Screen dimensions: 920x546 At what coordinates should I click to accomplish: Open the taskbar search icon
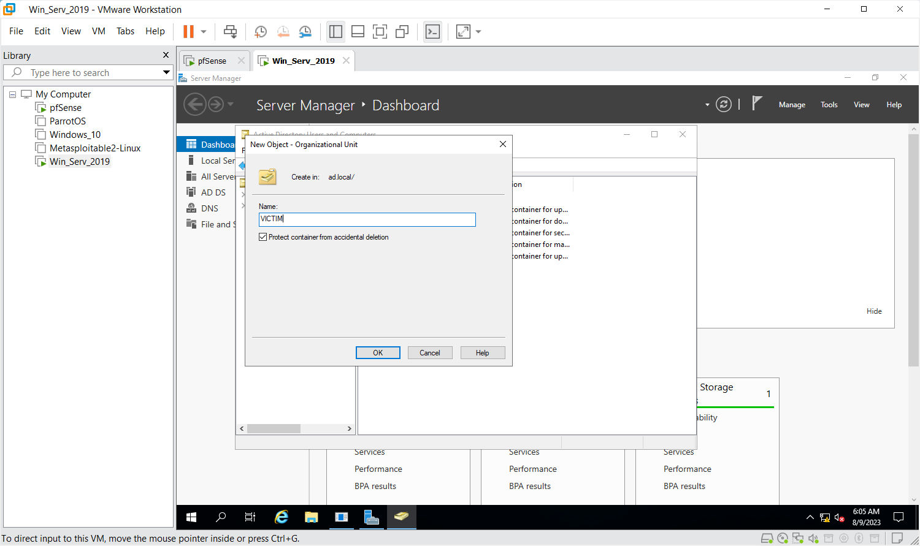[221, 517]
